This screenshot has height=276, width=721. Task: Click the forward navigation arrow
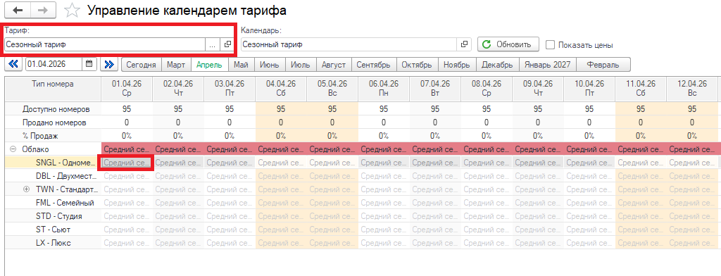click(42, 10)
